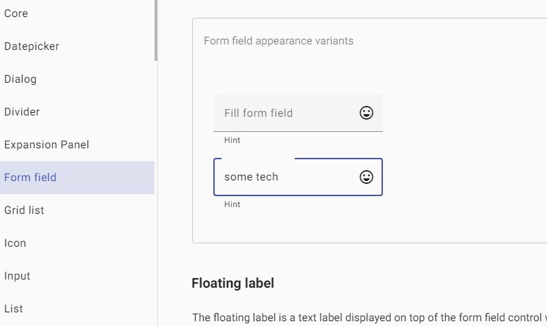This screenshot has height=326, width=547.
Task: Click the smiley icon in Fill form field
Action: [366, 113]
